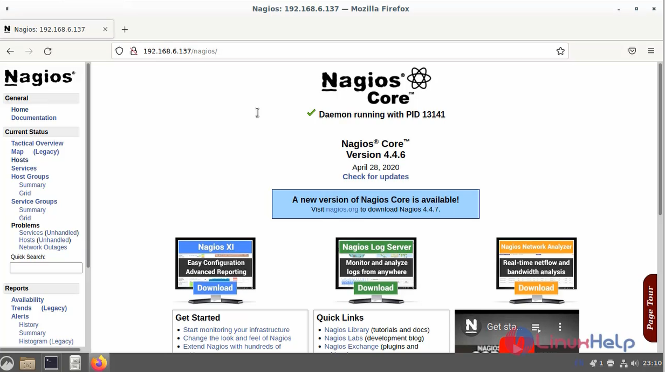Go back to the previous page
This screenshot has height=372, width=665.
coord(10,51)
